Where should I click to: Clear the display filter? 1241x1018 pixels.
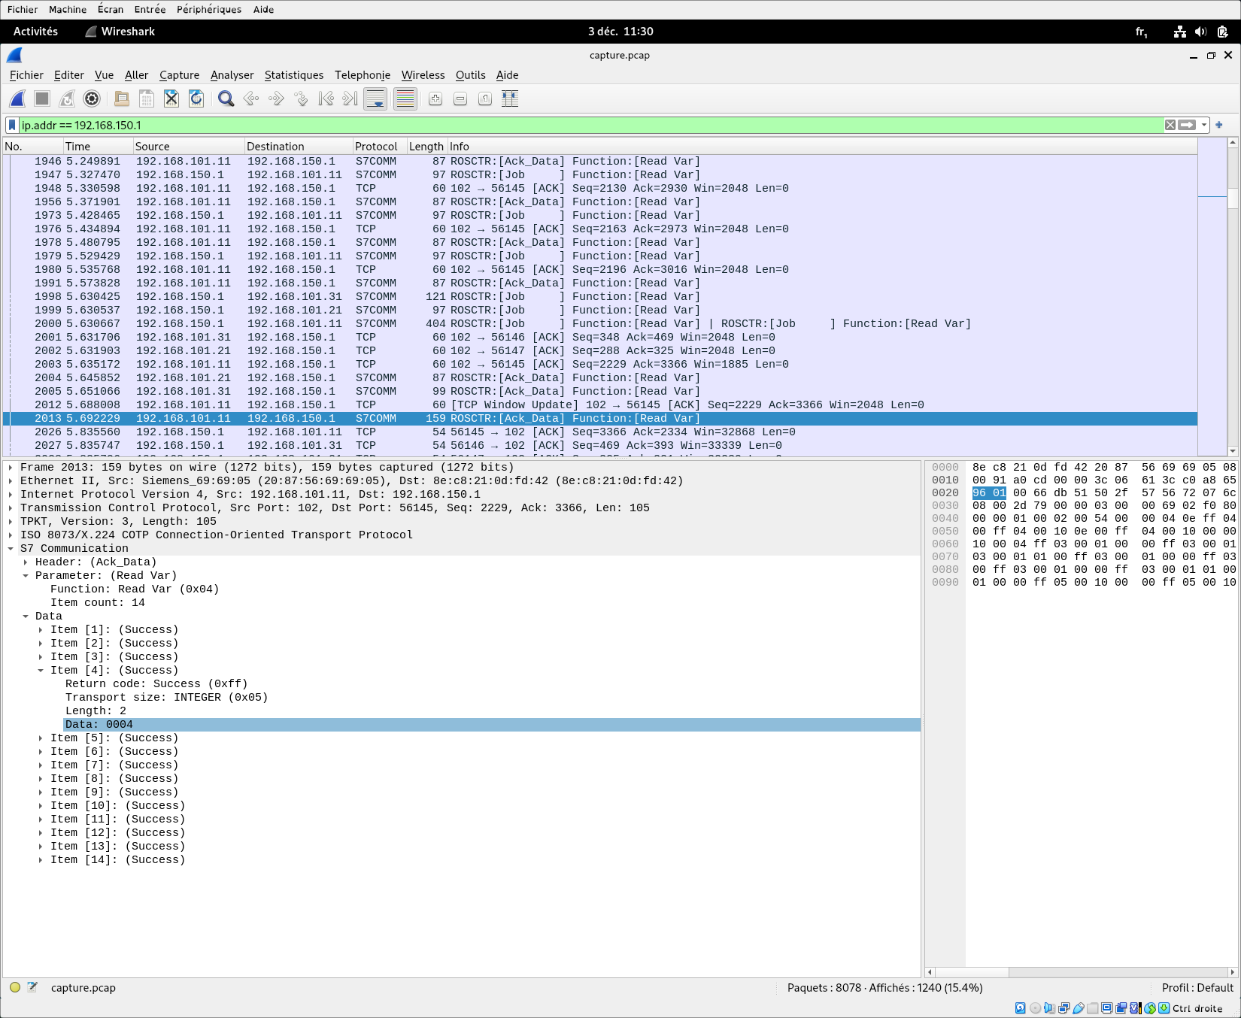[x=1170, y=125]
